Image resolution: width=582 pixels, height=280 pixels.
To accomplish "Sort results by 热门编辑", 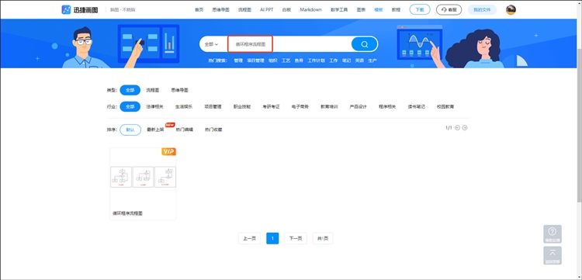I will pos(185,130).
